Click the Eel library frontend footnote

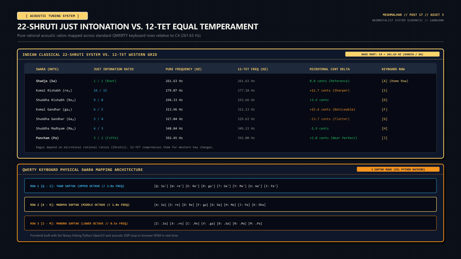pos(104,235)
